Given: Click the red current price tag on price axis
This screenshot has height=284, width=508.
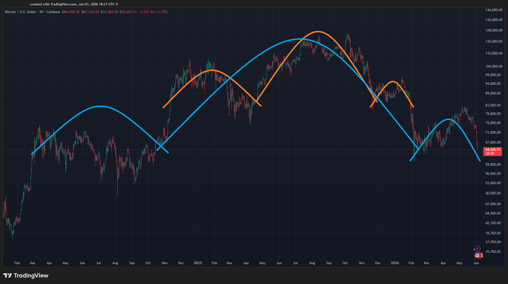Looking at the screenshot, I should [493, 151].
